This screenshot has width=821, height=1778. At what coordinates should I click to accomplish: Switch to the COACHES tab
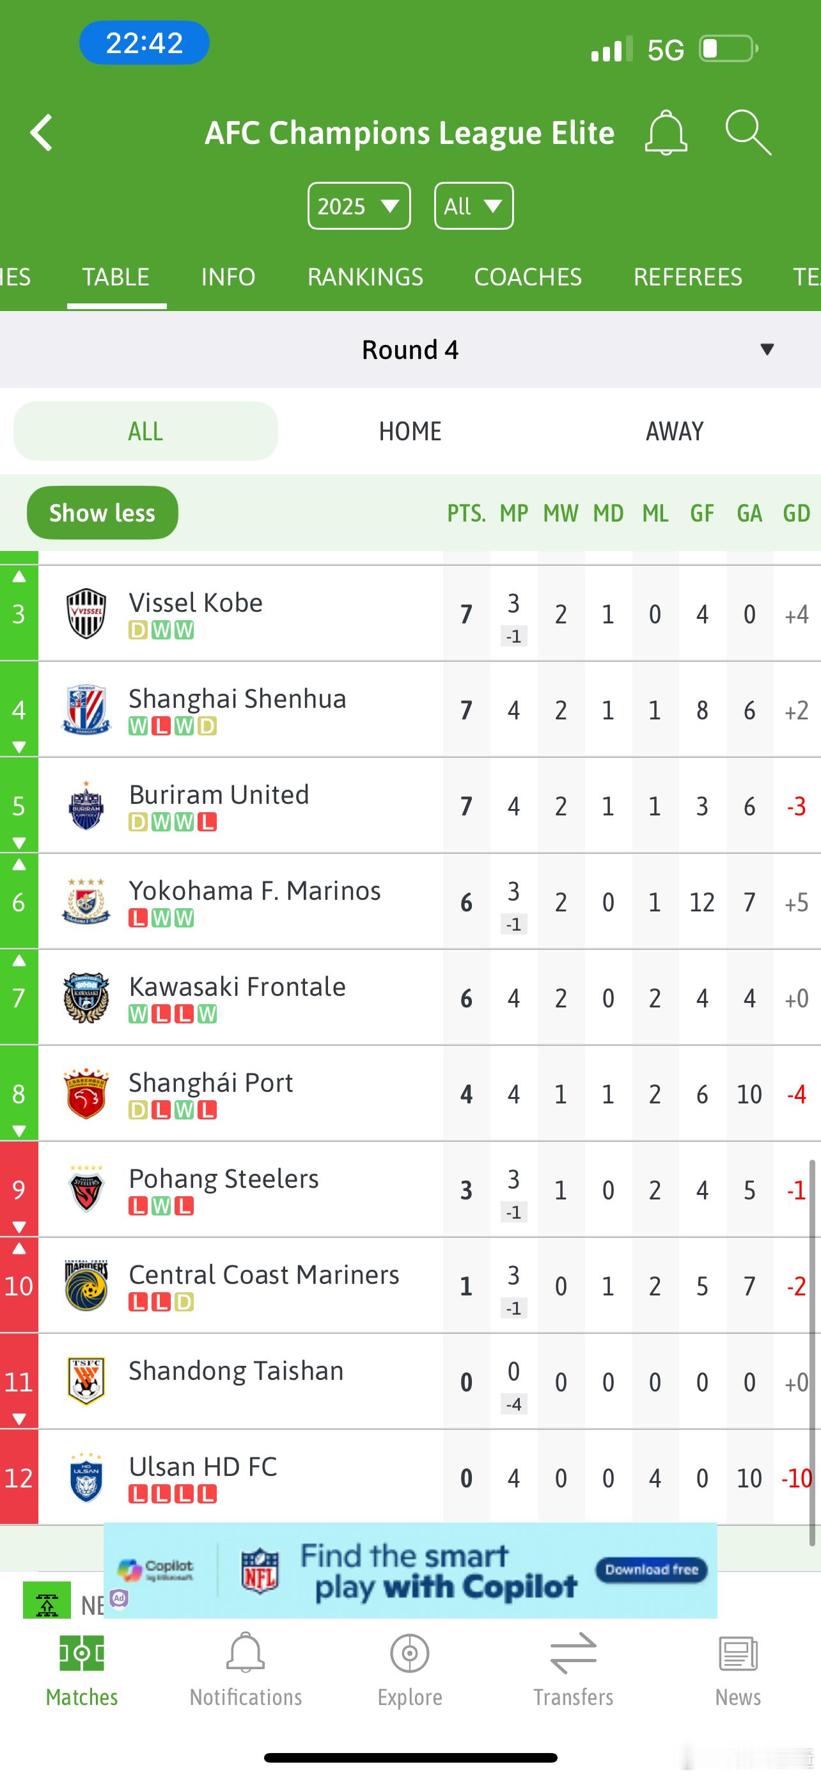click(528, 276)
